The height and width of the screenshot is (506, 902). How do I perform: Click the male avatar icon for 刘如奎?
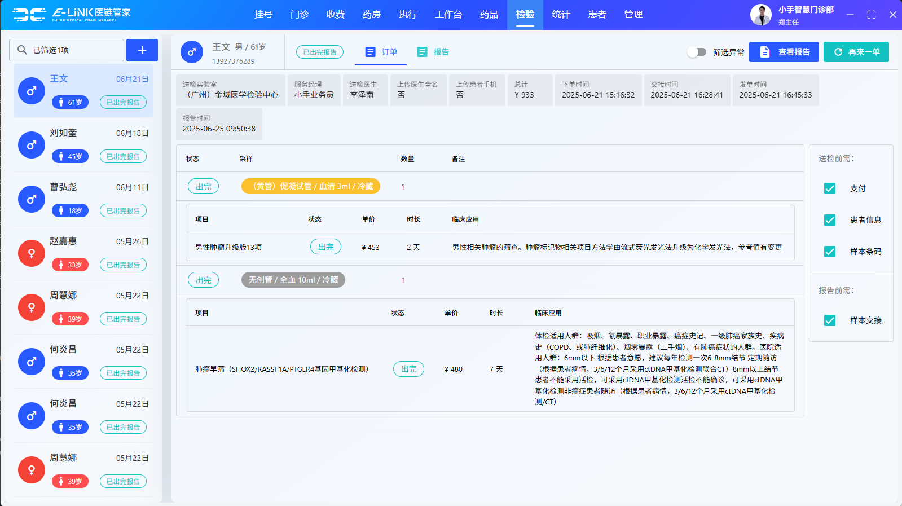[x=32, y=145]
